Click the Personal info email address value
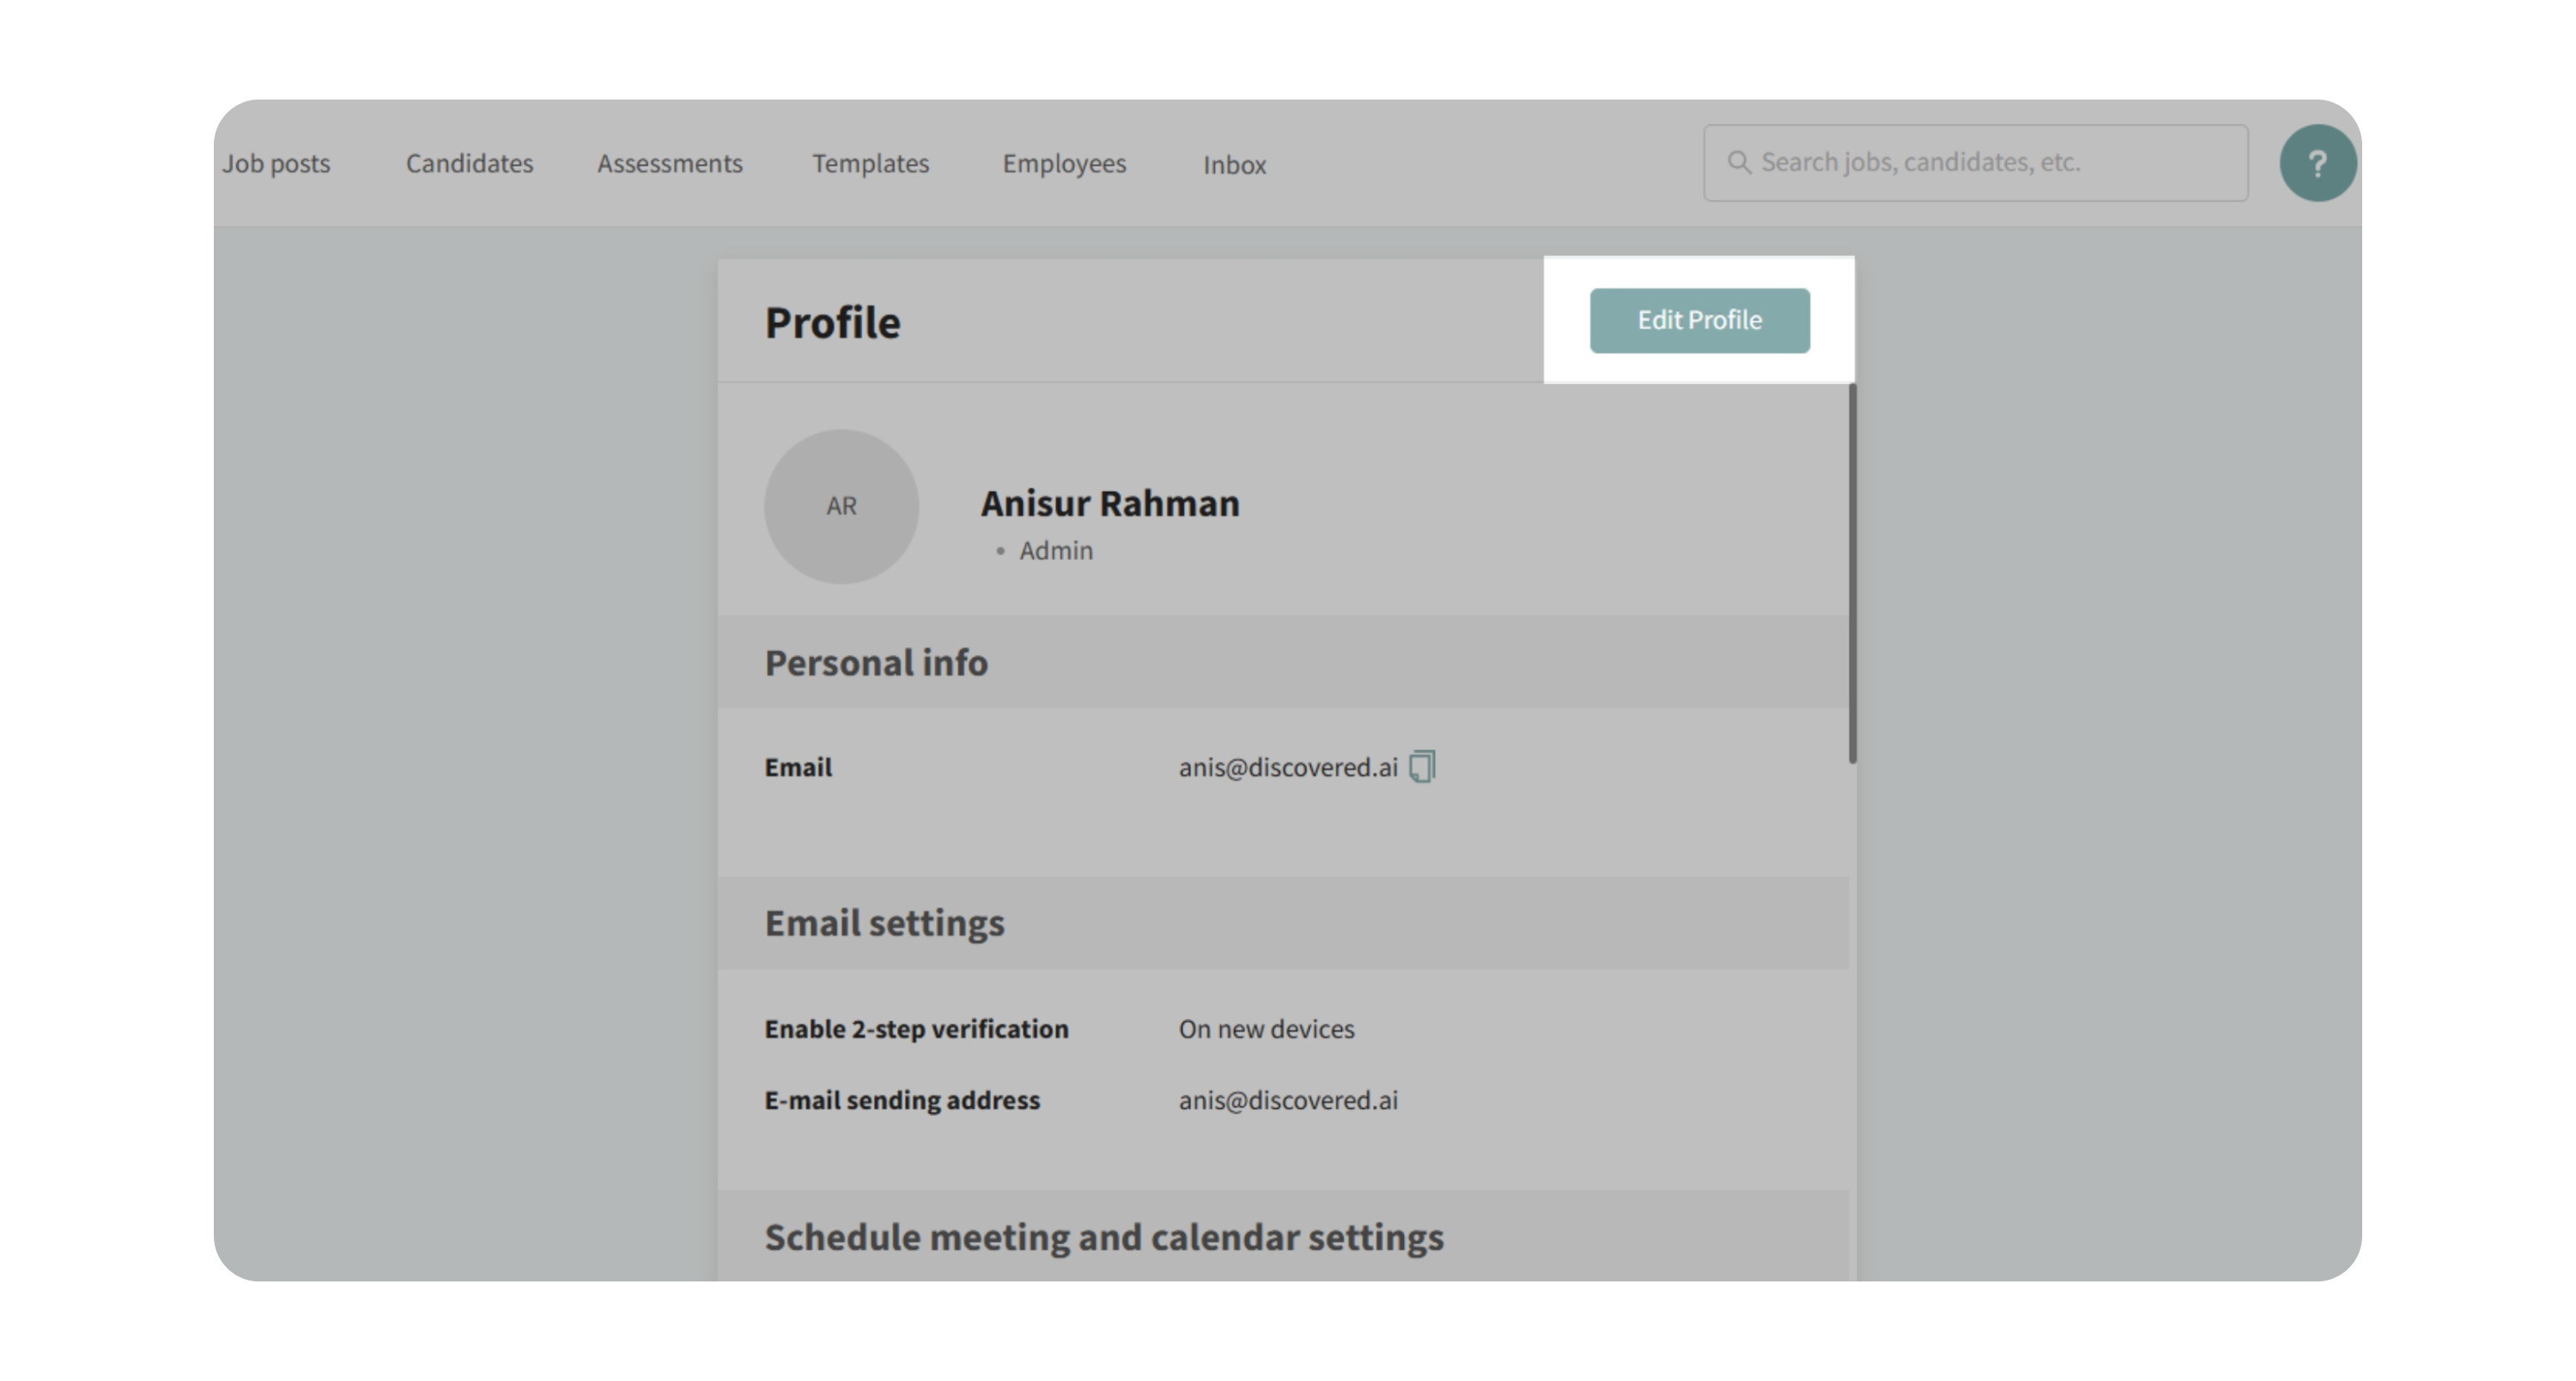This screenshot has width=2576, height=1381. tap(1288, 766)
